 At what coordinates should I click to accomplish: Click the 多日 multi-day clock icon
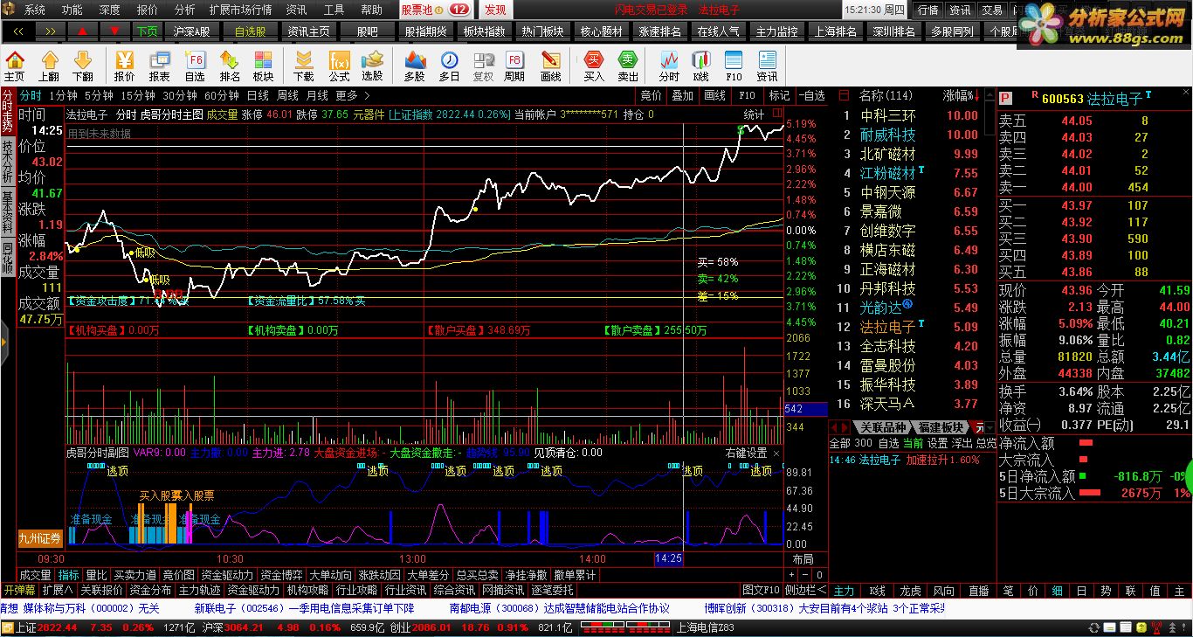(x=449, y=66)
